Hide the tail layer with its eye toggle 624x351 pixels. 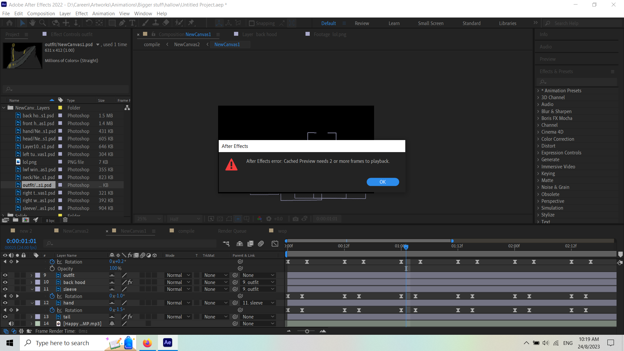(x=5, y=317)
